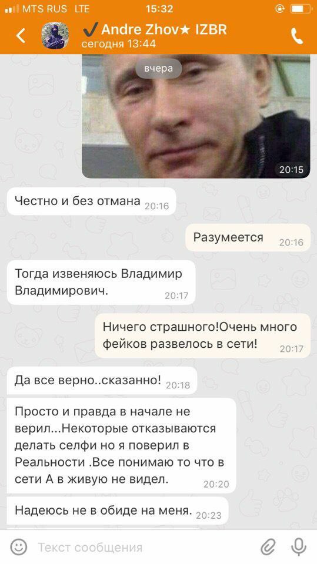The image size is (317, 564).
Task: Select the 'Честно и без отмана' message
Action: coord(92,202)
